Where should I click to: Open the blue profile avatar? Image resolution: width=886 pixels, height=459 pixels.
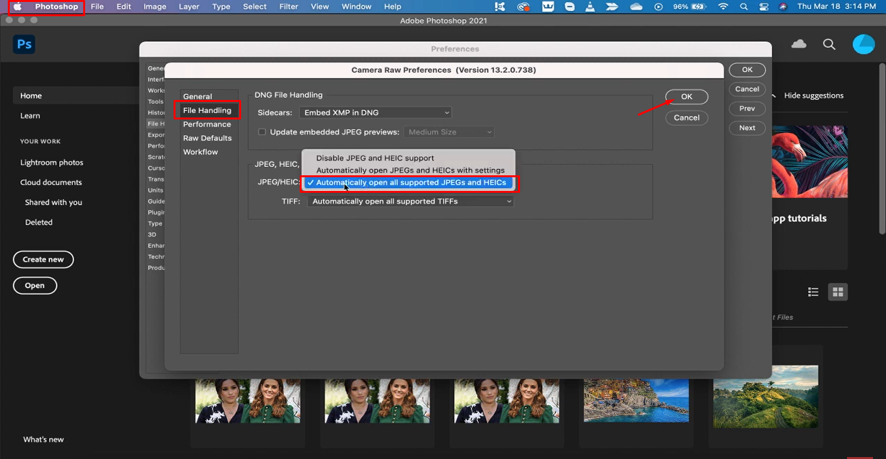tap(864, 44)
